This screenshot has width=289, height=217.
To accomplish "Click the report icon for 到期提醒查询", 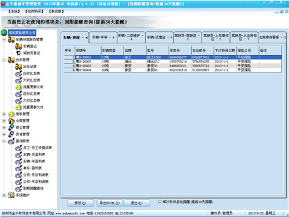I will click(18, 188).
